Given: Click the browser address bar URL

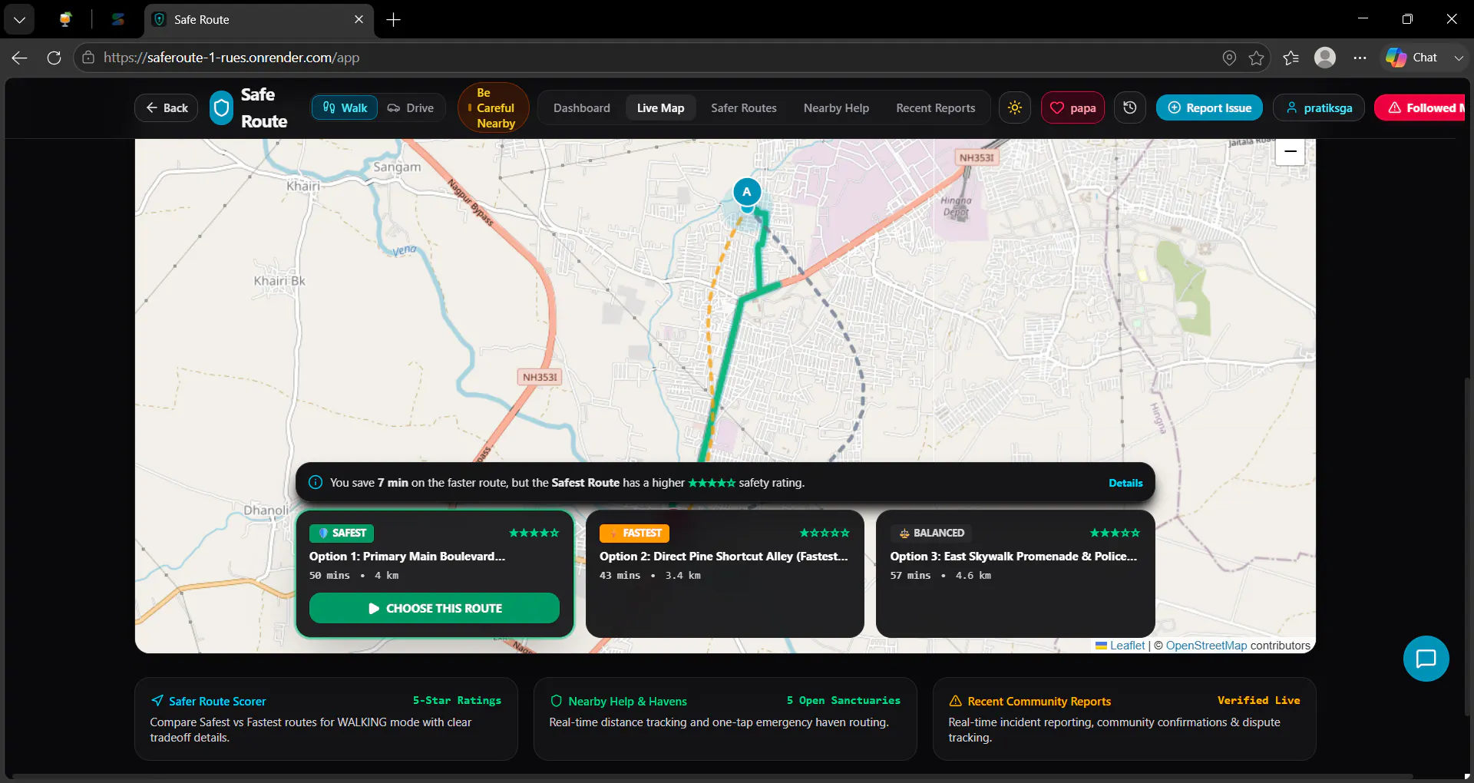Looking at the screenshot, I should pos(231,58).
